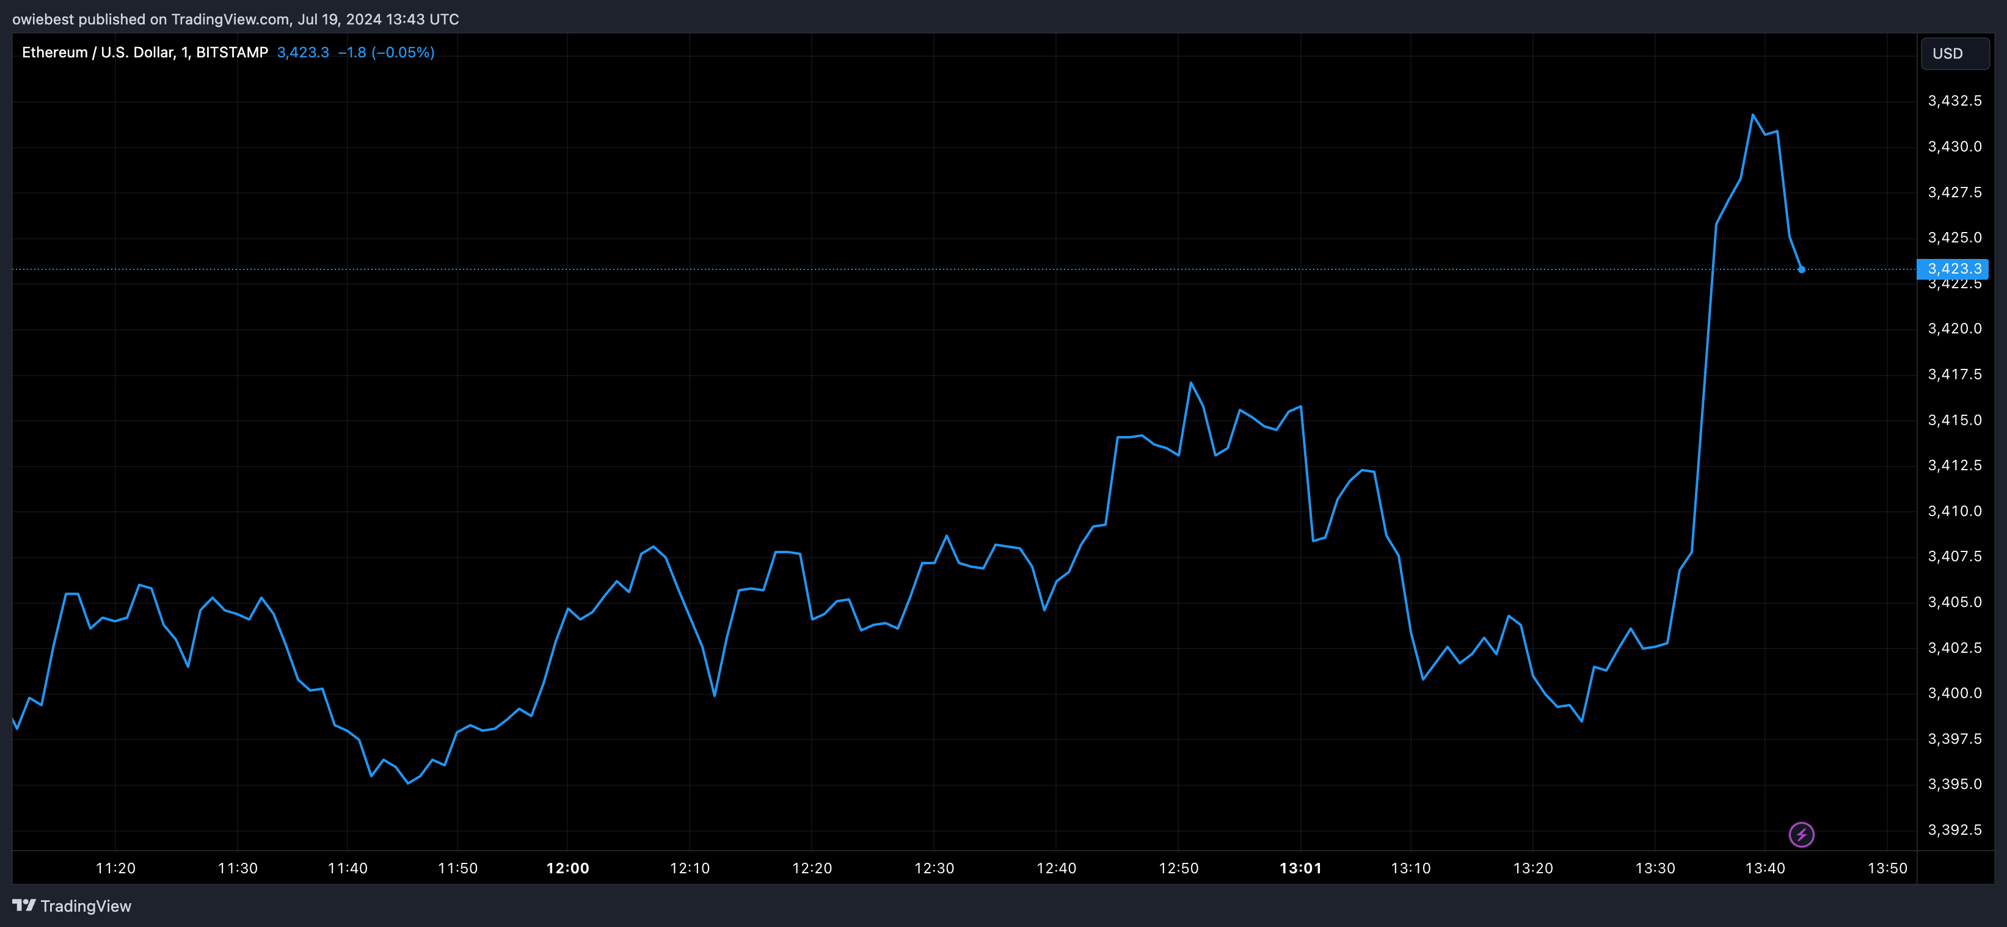Click the change value −1.8 (−0.05%)
The image size is (2007, 927).
click(x=385, y=52)
